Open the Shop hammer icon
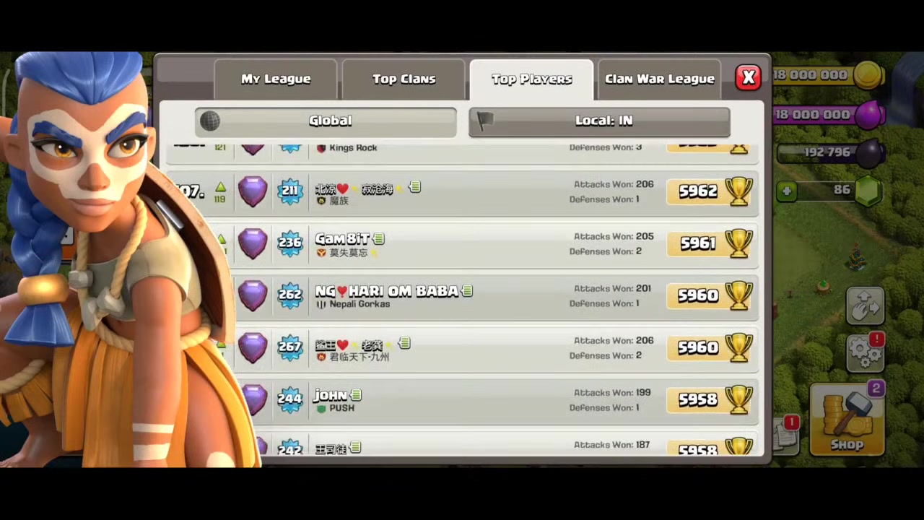This screenshot has height=520, width=924. click(847, 420)
